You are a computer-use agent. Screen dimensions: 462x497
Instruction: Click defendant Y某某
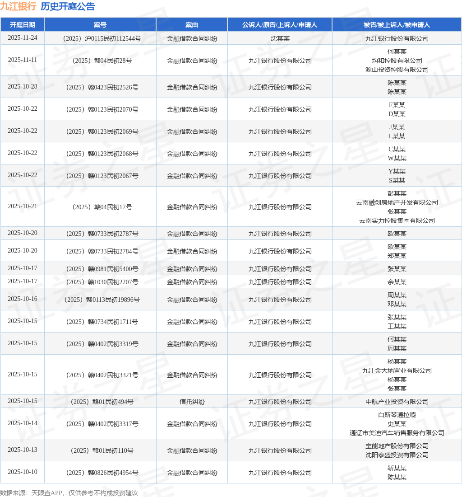click(x=397, y=172)
